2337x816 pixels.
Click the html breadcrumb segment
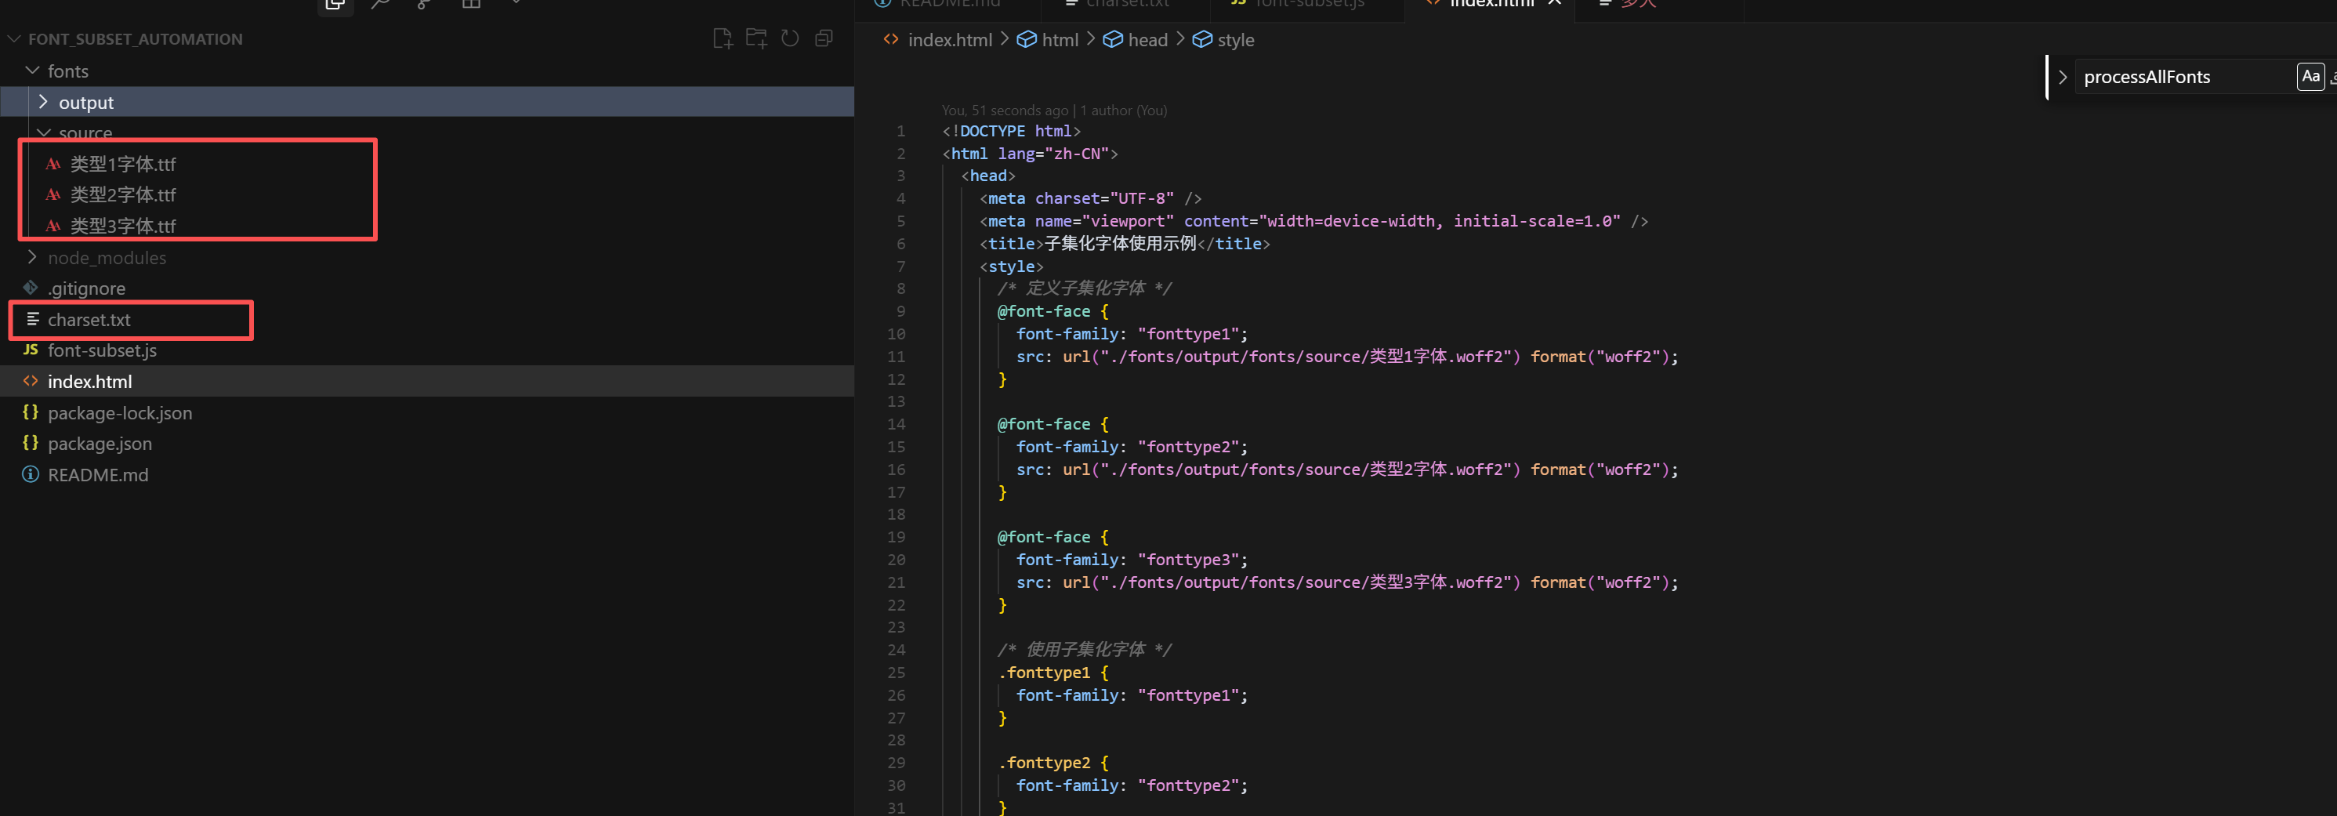1060,40
